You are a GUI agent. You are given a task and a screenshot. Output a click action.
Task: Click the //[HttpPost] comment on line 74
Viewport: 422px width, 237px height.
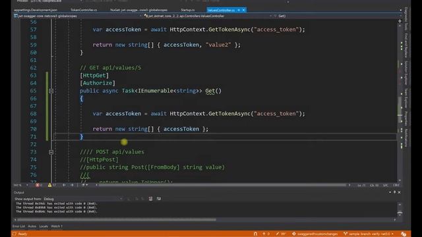[x=99, y=159]
